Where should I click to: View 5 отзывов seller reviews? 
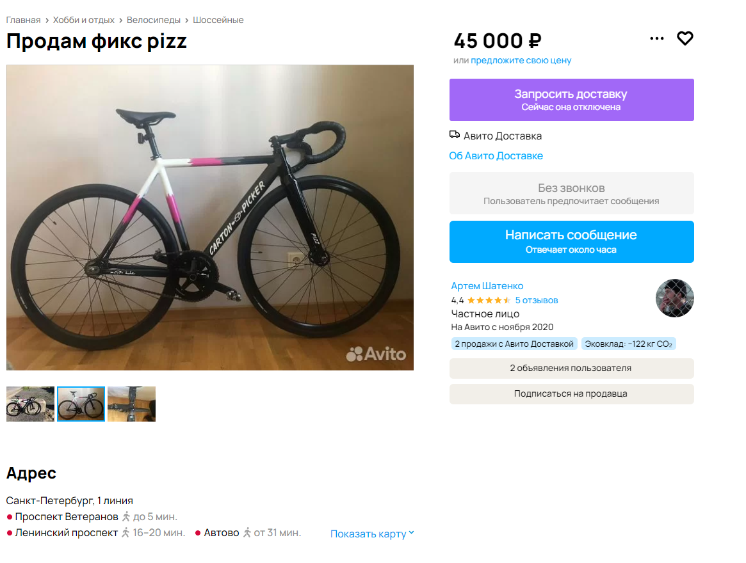tap(537, 301)
